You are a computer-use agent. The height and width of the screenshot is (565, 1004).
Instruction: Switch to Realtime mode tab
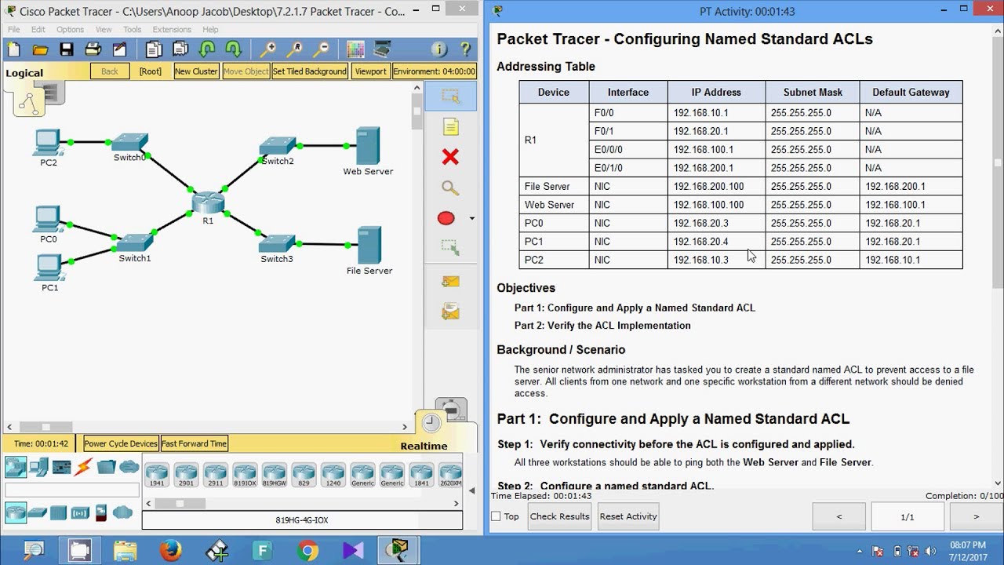(424, 446)
